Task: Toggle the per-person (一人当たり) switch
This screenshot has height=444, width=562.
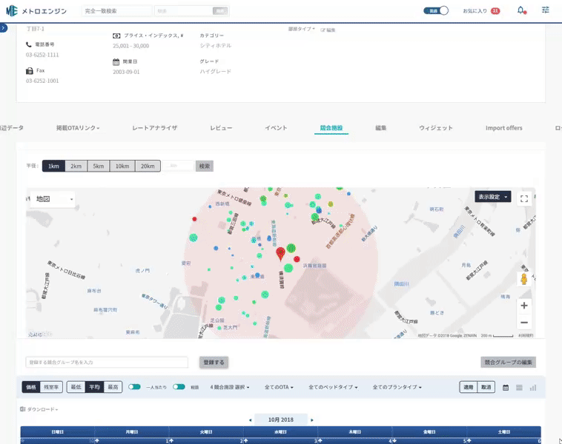Action: [134, 387]
